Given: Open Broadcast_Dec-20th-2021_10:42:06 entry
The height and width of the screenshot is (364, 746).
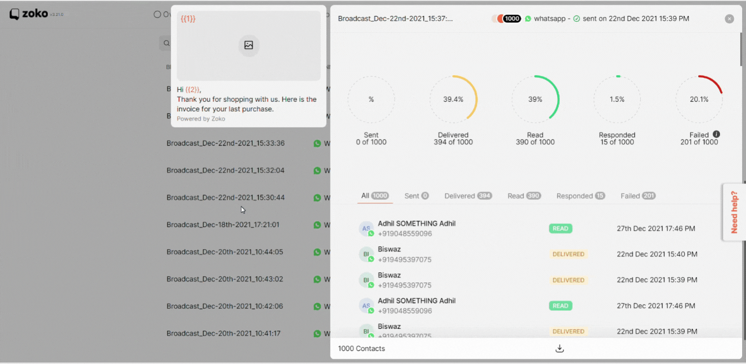Looking at the screenshot, I should (x=225, y=306).
